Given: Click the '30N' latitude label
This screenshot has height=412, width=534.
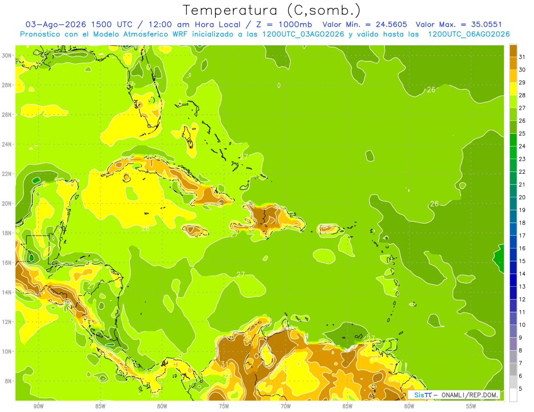Looking at the screenshot, I should click(7, 56).
